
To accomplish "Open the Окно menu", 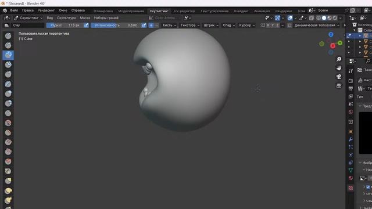I will tap(63, 10).
